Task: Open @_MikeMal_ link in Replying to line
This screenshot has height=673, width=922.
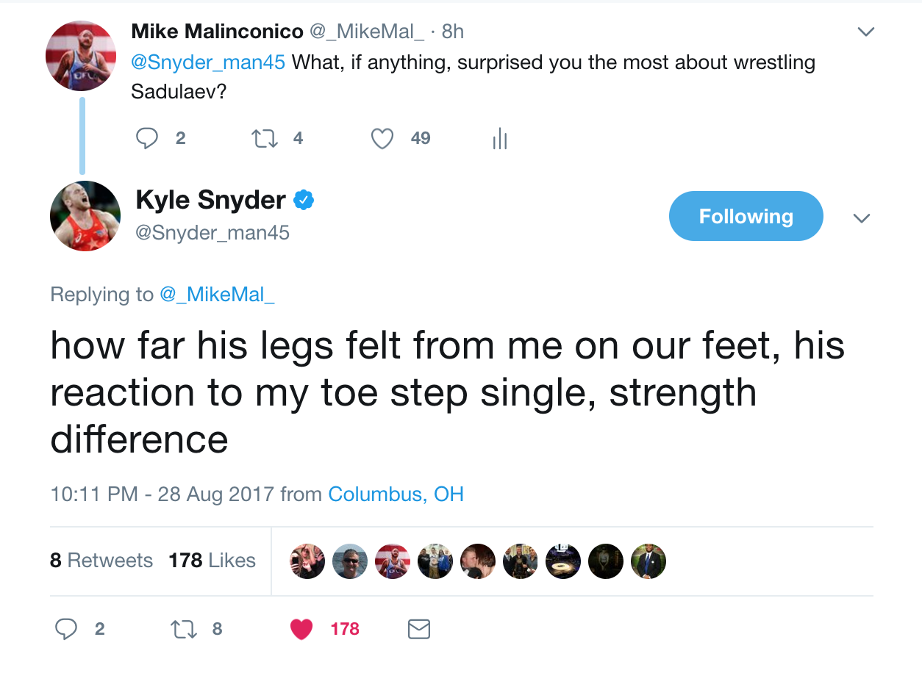Action: [217, 295]
